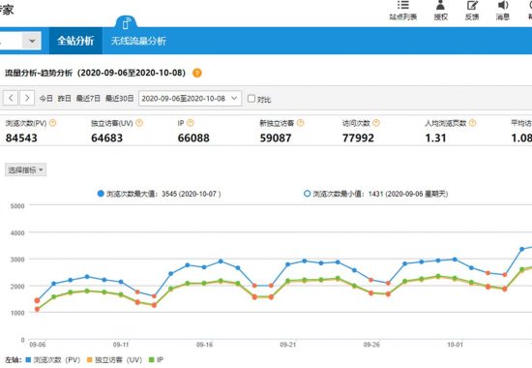Select the 今日 date shortcut
532x368 pixels.
(46, 99)
